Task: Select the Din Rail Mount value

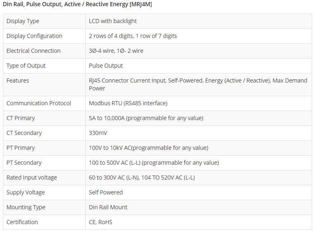Action: [x=108, y=207]
